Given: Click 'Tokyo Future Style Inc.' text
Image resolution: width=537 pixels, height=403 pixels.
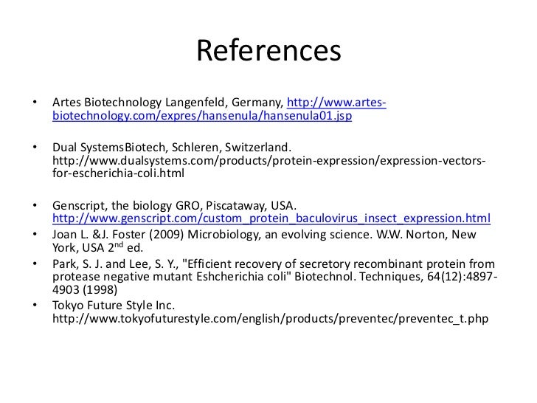Looking at the screenshot, I should pos(114,305).
